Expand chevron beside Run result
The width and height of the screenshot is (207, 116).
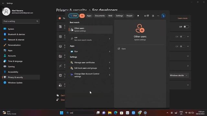(x=109, y=52)
